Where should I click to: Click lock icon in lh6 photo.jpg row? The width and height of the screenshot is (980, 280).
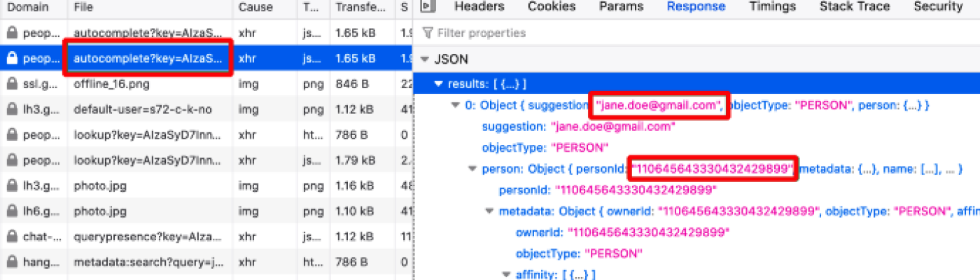[x=11, y=211]
